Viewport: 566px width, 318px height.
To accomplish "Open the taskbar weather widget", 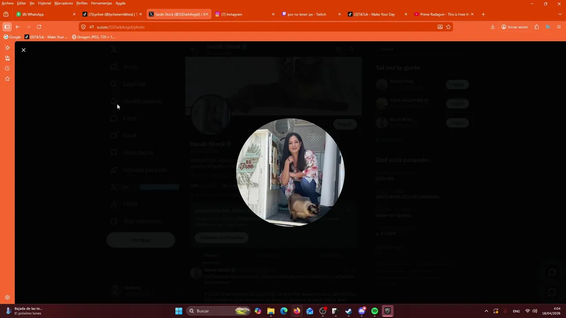I will tap(24, 311).
